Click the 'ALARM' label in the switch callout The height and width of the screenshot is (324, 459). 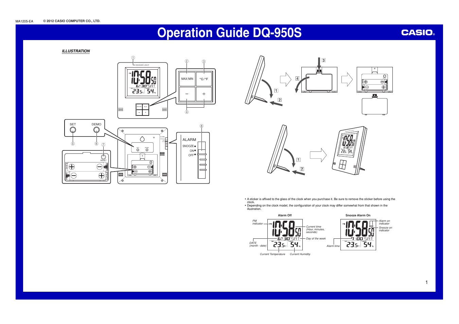coord(189,140)
